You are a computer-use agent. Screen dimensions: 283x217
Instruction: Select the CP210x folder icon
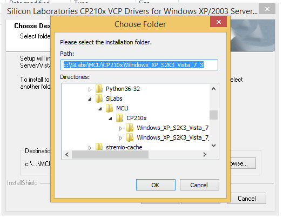click(119, 118)
